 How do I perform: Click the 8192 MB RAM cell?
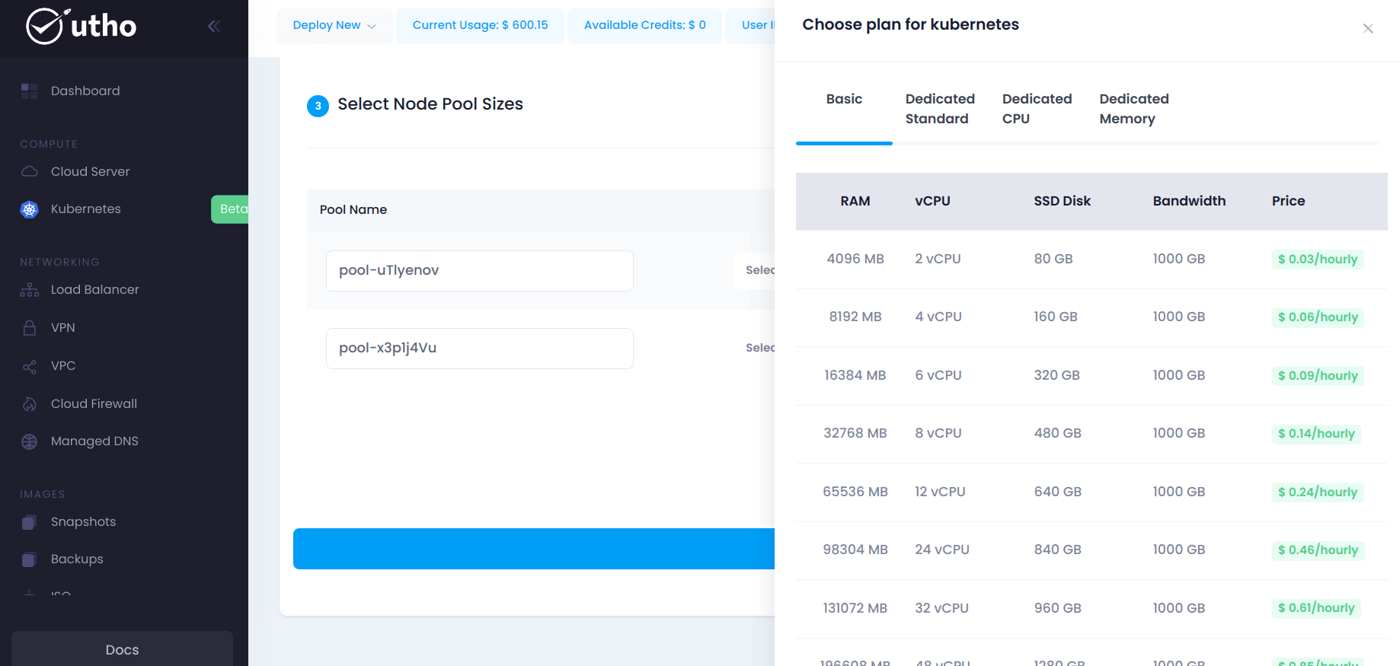pos(855,317)
